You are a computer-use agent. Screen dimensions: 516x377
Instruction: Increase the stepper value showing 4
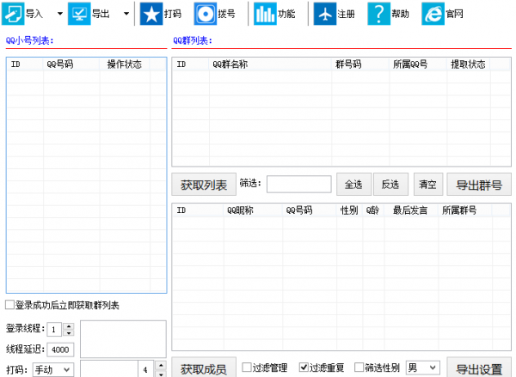tap(161, 365)
